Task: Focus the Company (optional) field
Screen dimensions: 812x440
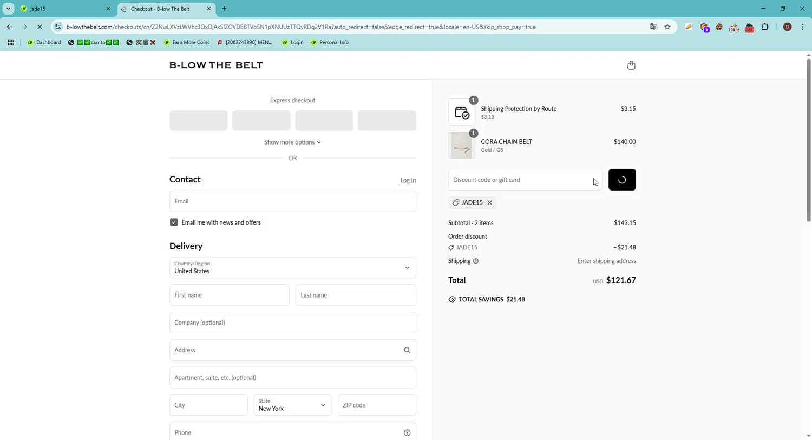Action: [x=292, y=323]
